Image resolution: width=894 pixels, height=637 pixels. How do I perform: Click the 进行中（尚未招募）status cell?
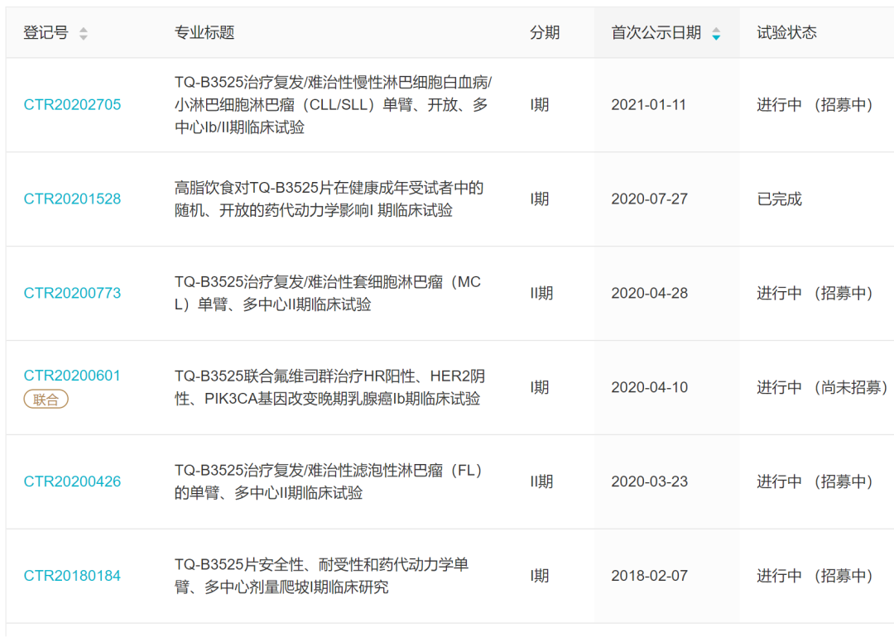[822, 387]
